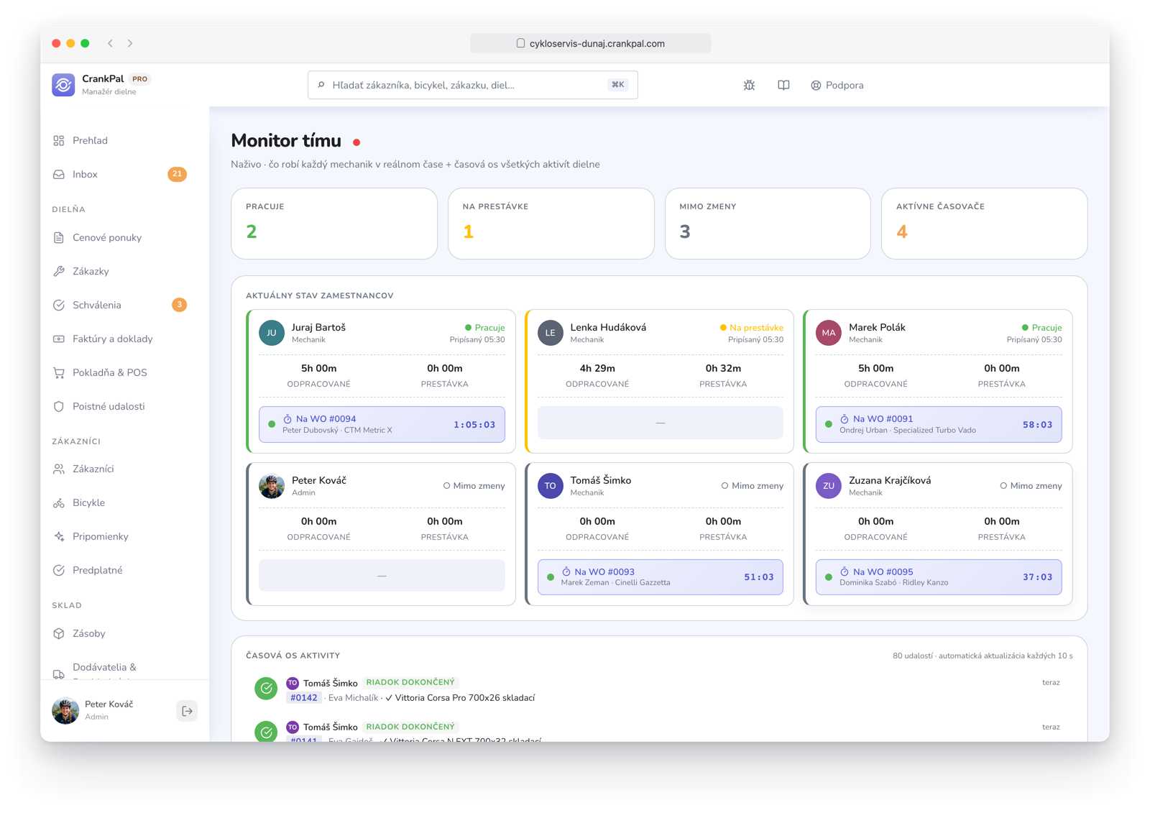The width and height of the screenshot is (1150, 813).
Task: Open the Prehľad menu item
Action: click(x=119, y=140)
